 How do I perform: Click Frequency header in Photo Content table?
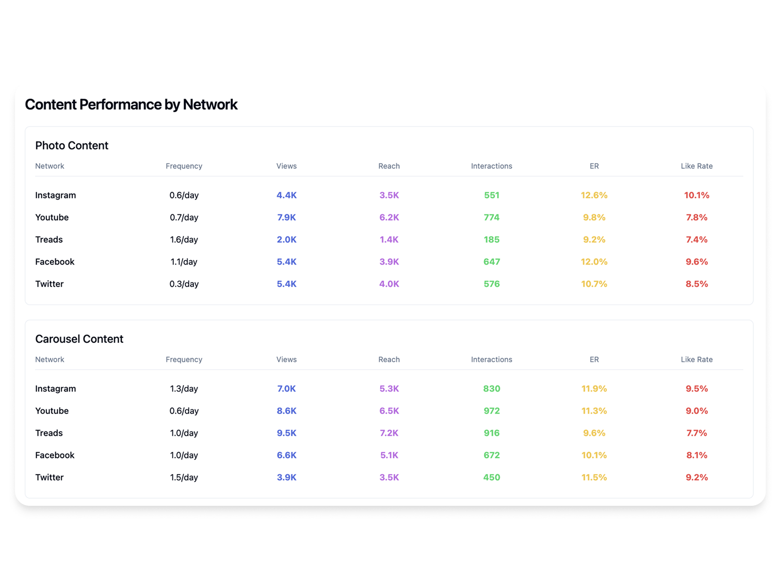click(183, 166)
